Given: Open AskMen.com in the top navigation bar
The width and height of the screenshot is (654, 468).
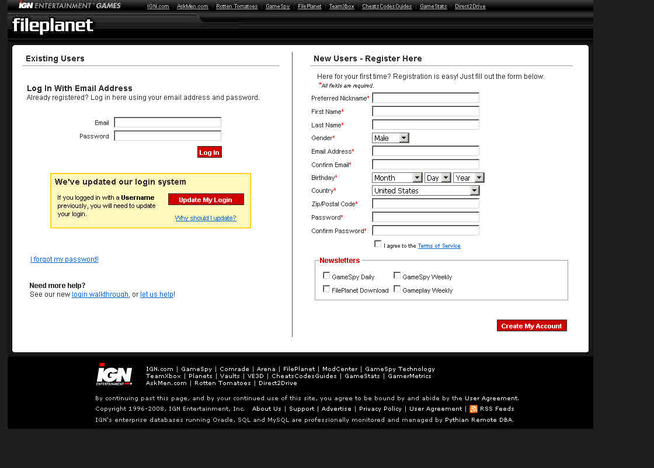Looking at the screenshot, I should pyautogui.click(x=192, y=6).
